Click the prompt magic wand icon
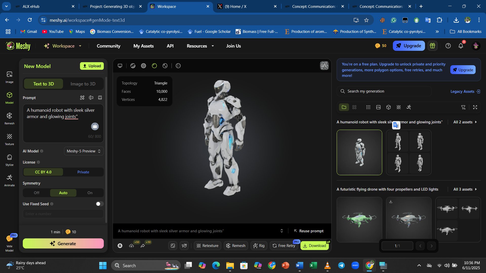Image resolution: width=486 pixels, height=273 pixels. (x=82, y=98)
